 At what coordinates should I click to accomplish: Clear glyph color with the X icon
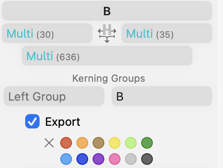pyautogui.click(x=49, y=143)
